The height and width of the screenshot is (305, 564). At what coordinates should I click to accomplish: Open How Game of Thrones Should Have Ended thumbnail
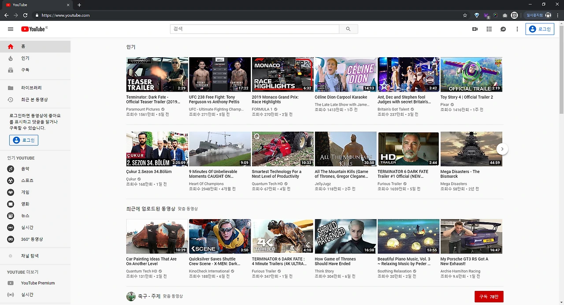tap(345, 236)
